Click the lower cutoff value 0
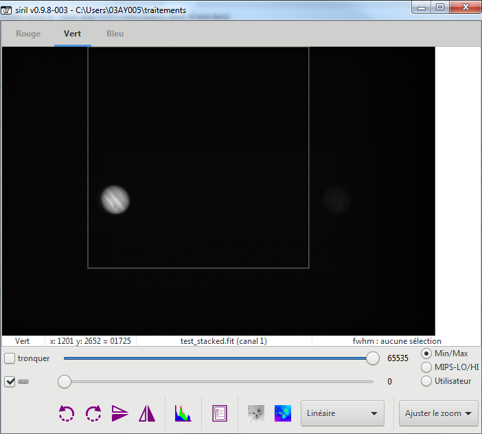Image resolution: width=482 pixels, height=434 pixels. point(389,382)
